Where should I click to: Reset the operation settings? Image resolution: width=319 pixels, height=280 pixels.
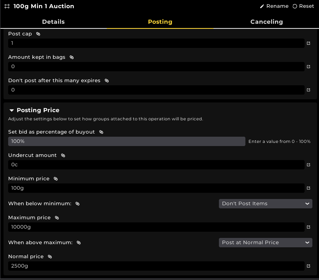[x=303, y=6]
